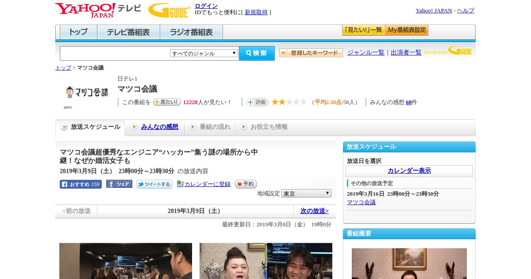Click the ツイートする button
Viewport: 531px width, 279px height.
(x=154, y=184)
